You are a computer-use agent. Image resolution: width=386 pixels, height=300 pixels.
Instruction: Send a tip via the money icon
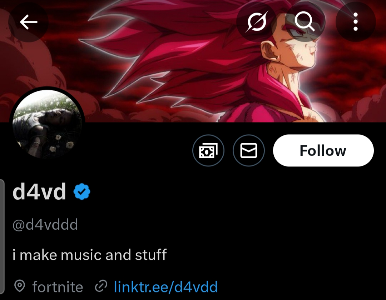[x=208, y=150]
